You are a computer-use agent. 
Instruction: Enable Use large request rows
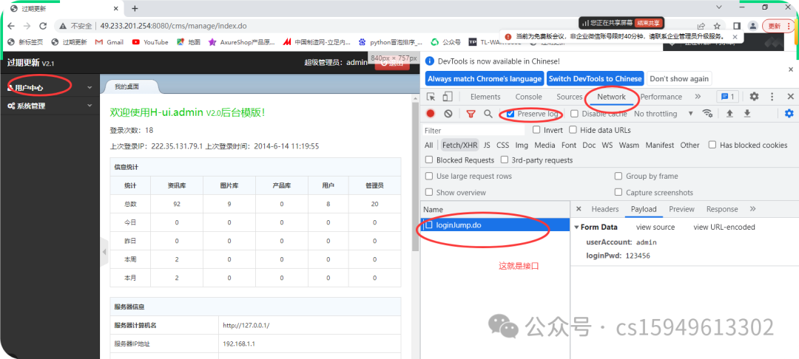point(429,176)
